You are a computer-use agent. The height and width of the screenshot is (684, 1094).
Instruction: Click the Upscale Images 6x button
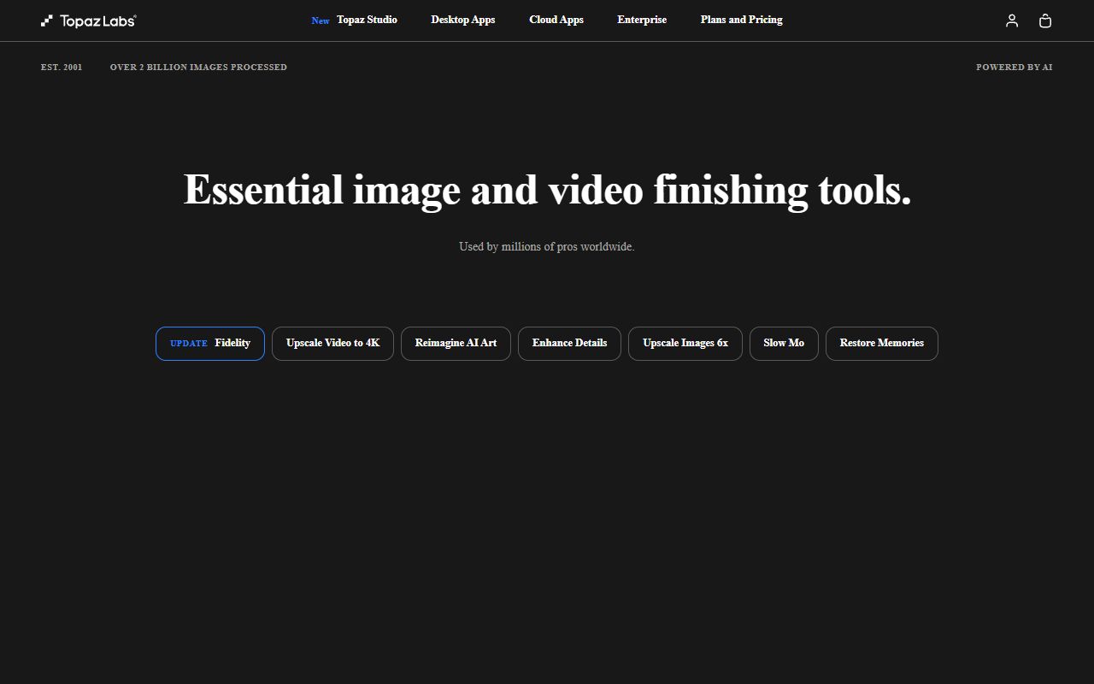(685, 343)
